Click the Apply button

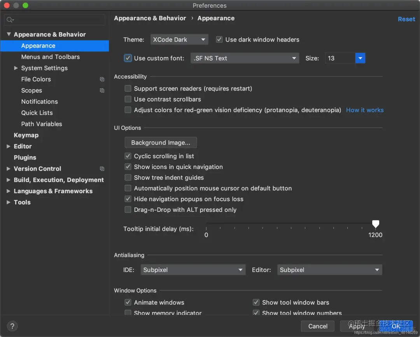tap(357, 326)
